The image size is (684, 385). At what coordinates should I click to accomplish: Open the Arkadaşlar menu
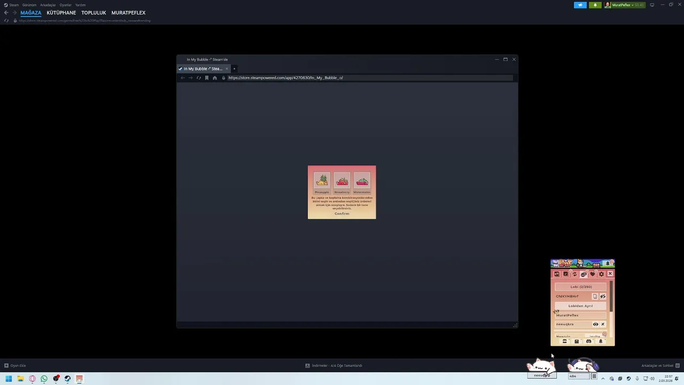click(48, 5)
